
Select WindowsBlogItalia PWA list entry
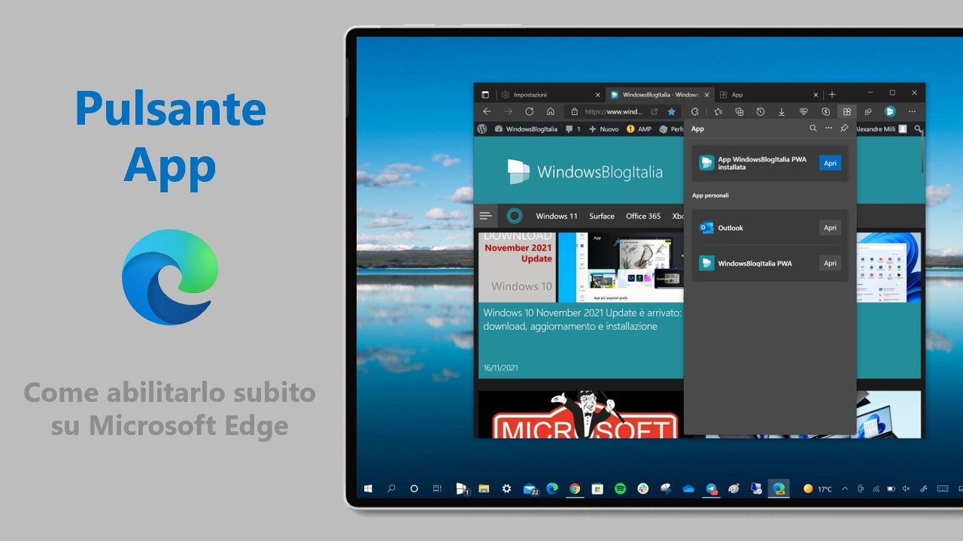tap(770, 264)
